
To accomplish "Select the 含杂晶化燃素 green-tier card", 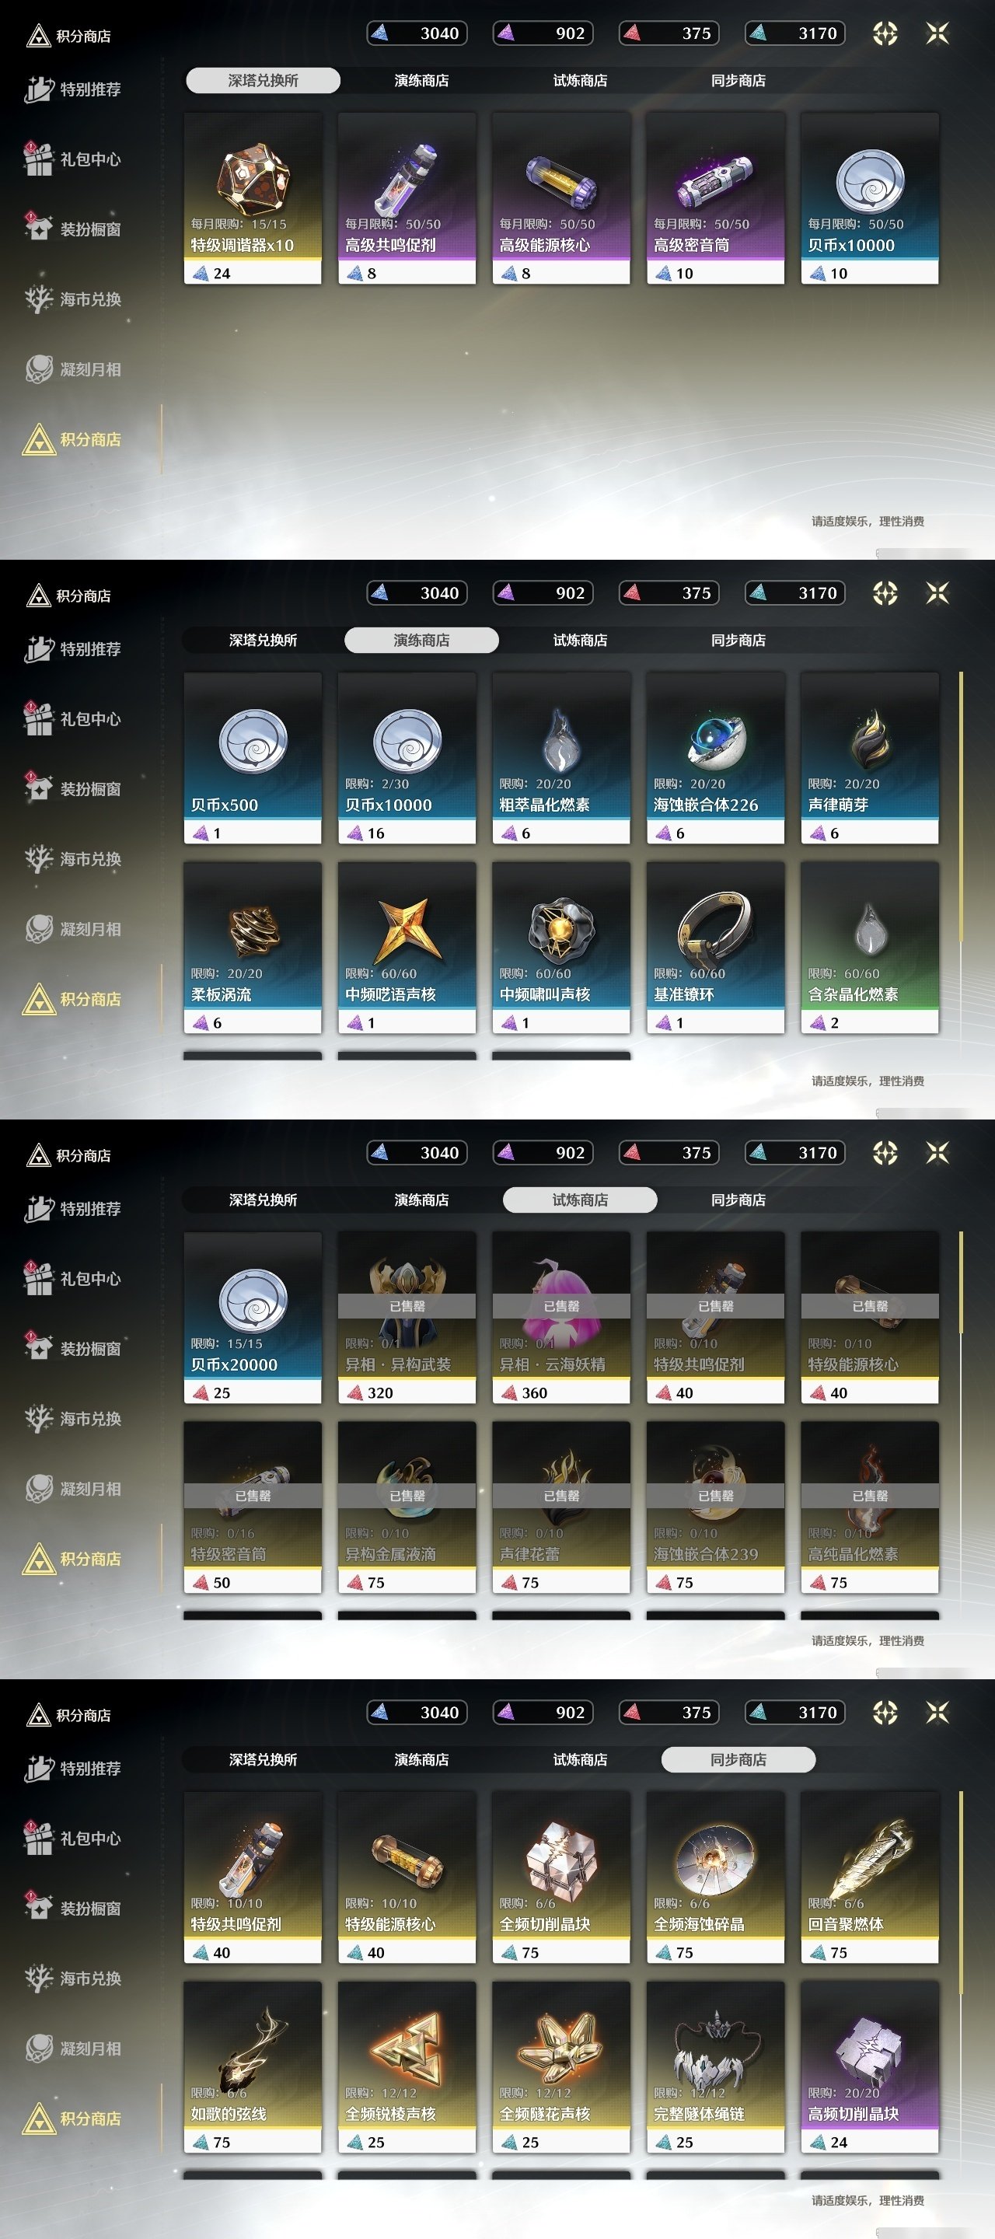I will pos(869,948).
